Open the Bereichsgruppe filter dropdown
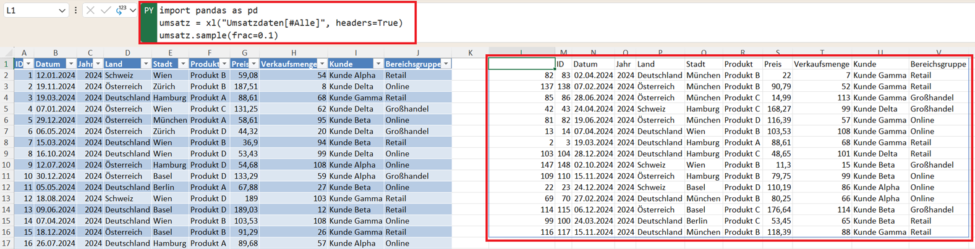This screenshot has width=975, height=249. pyautogui.click(x=446, y=64)
